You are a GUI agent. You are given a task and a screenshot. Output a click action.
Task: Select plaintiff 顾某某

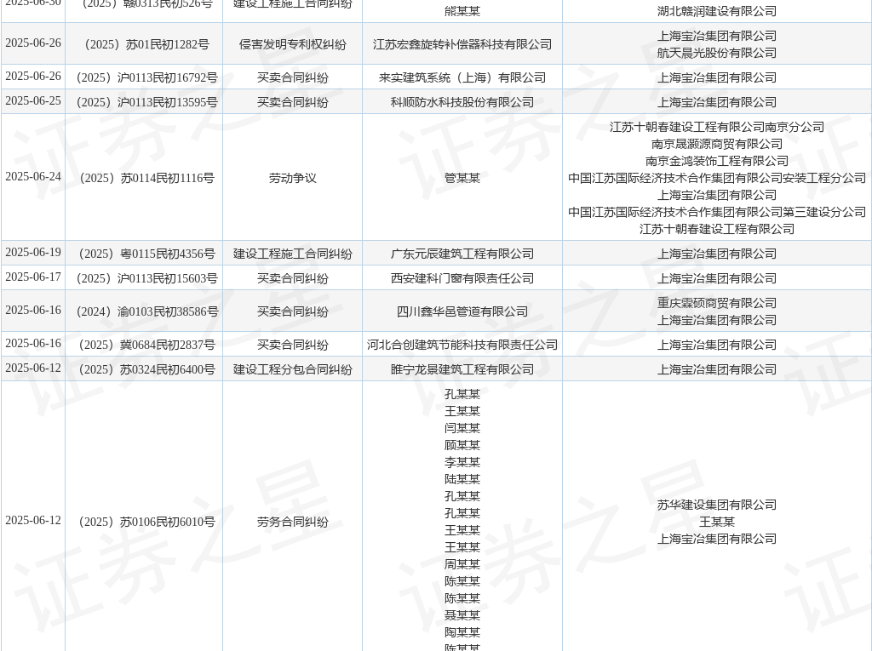click(x=462, y=445)
